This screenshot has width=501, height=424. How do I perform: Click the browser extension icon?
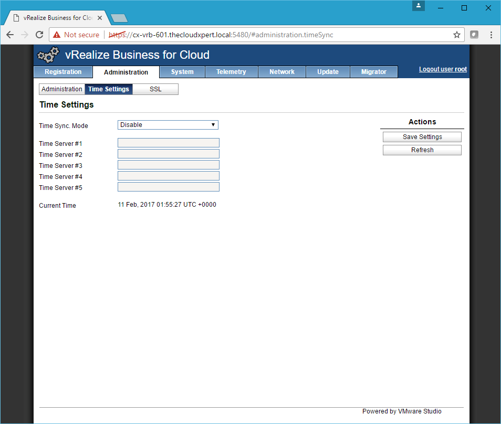[x=474, y=35]
